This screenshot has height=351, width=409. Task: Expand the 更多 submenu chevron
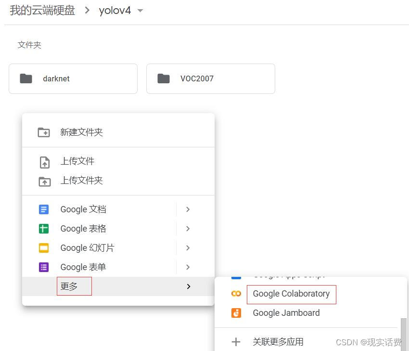188,286
